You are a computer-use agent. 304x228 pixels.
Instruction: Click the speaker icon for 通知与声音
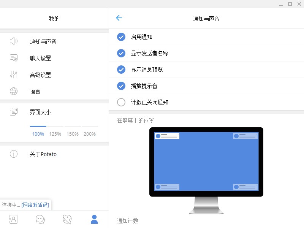pos(14,41)
